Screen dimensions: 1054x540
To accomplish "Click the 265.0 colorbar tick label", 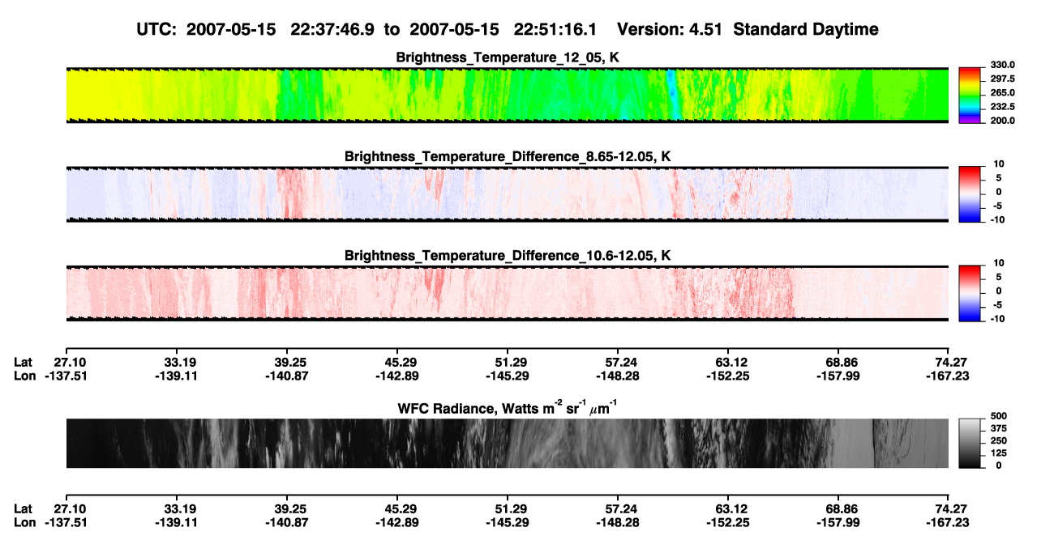I will 1002,92.
